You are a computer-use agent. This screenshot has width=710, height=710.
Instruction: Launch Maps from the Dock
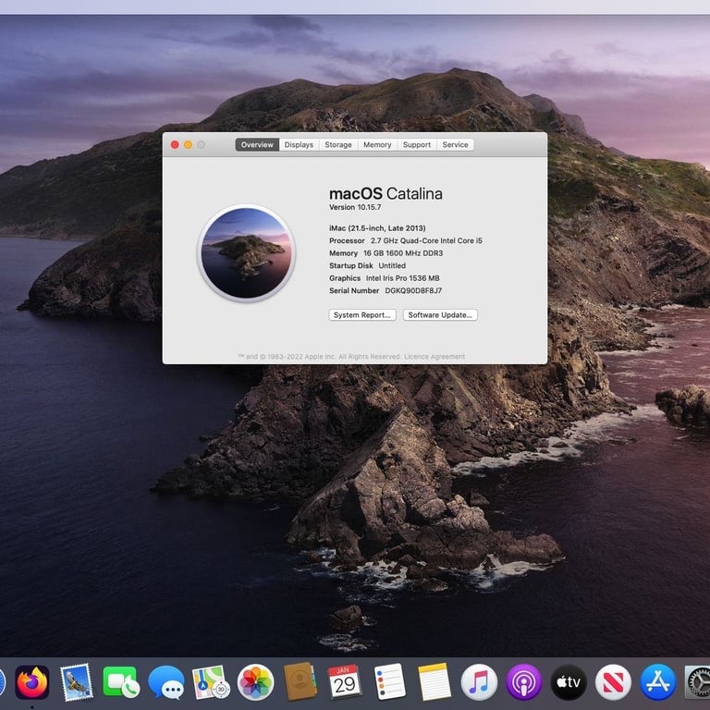point(211,682)
